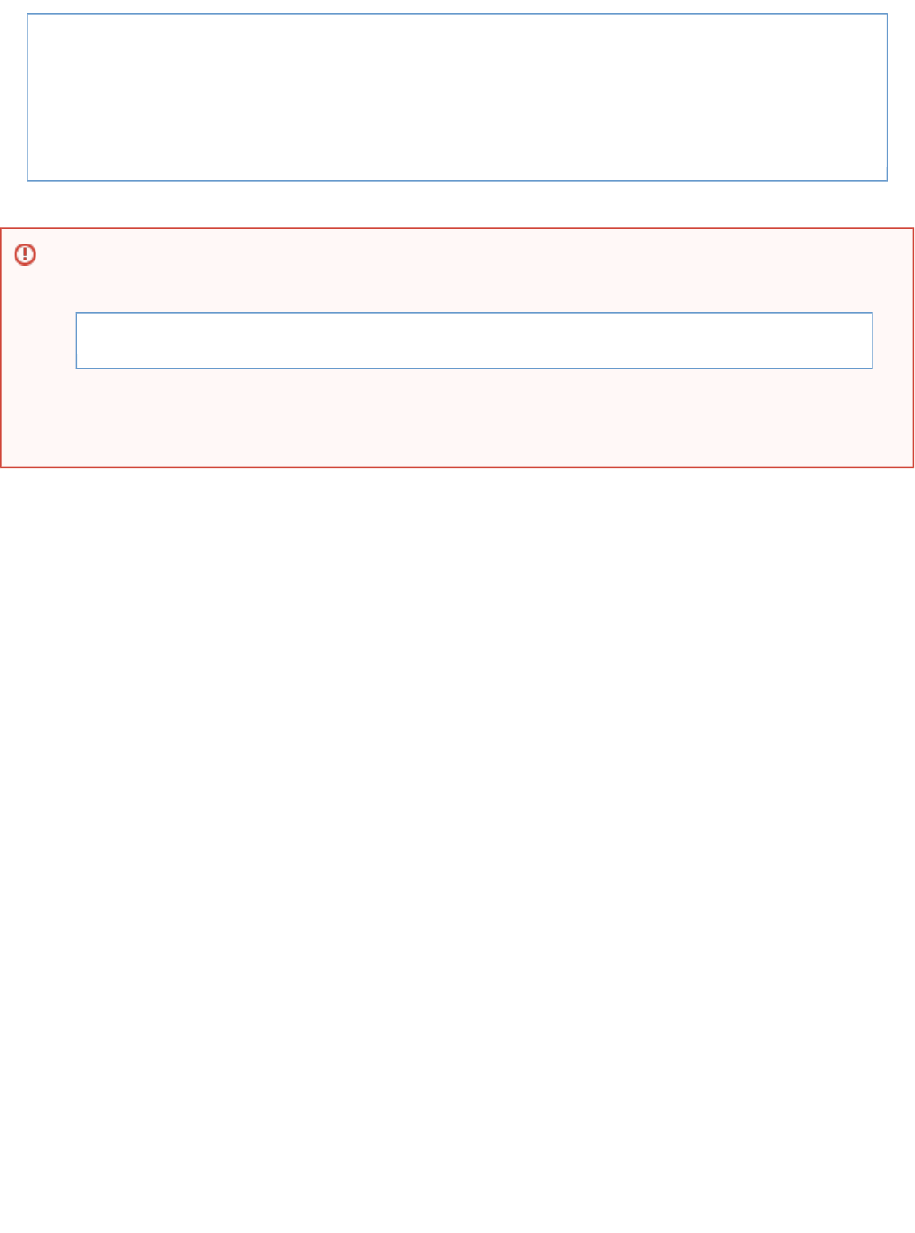
Task: Click the center of the error panel input box
Action: [474, 340]
